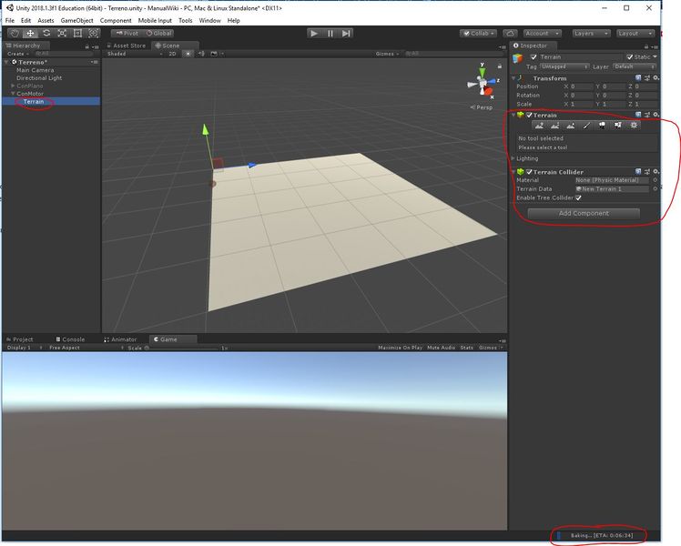Click the Play button
This screenshot has height=546, width=681.
pyautogui.click(x=314, y=34)
